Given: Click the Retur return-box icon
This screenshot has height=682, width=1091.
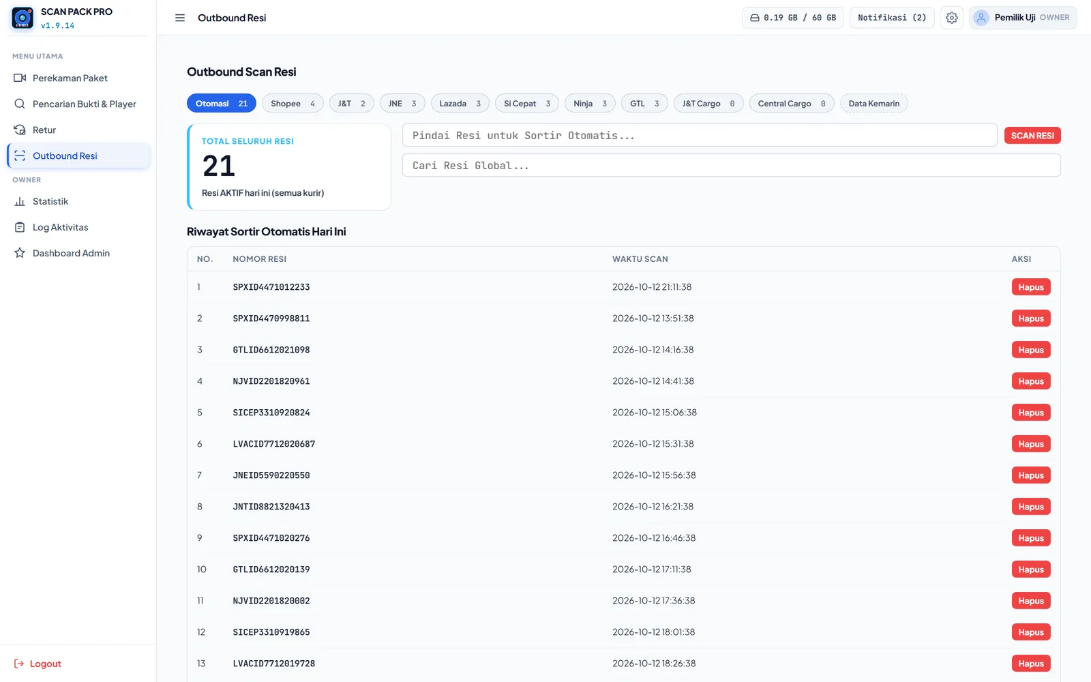Looking at the screenshot, I should [20, 130].
